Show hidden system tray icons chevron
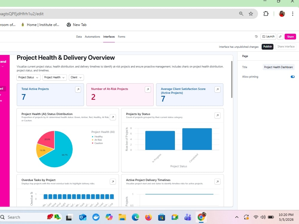 click(237, 217)
